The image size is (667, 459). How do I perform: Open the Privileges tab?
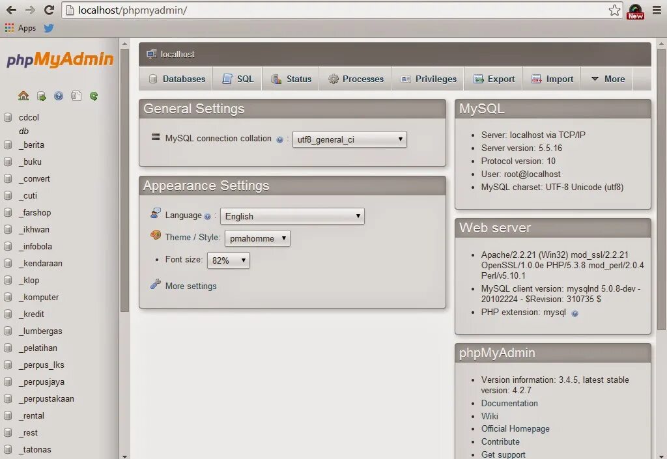click(429, 79)
